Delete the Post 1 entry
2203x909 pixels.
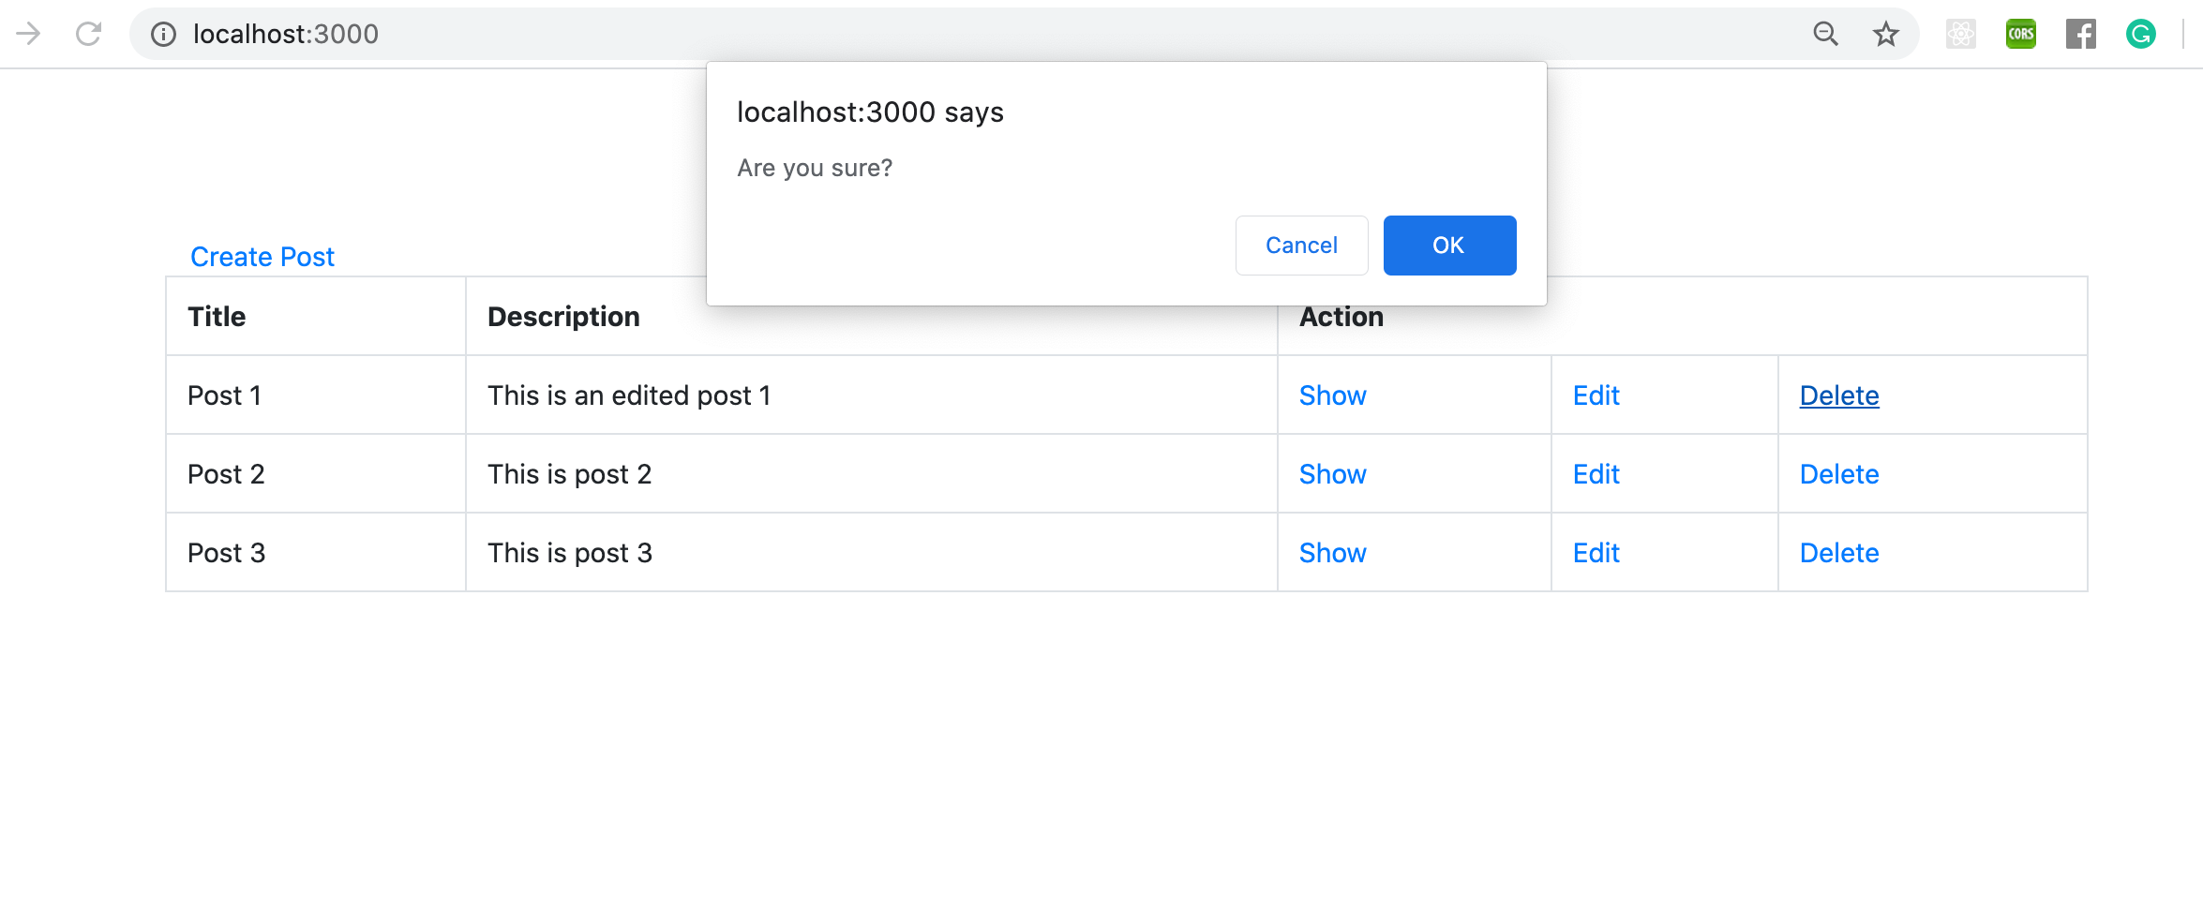(1838, 395)
